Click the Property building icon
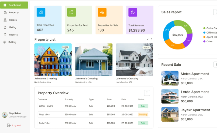 click(x=5, y=13)
